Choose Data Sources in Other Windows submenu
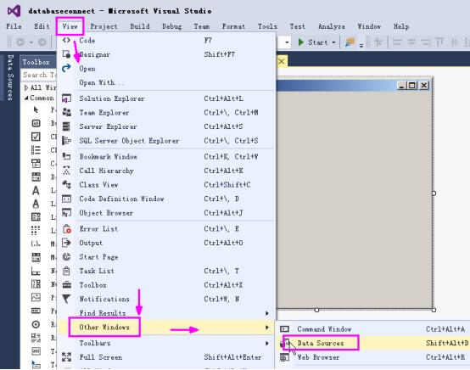The image size is (470, 370). pyautogui.click(x=374, y=343)
